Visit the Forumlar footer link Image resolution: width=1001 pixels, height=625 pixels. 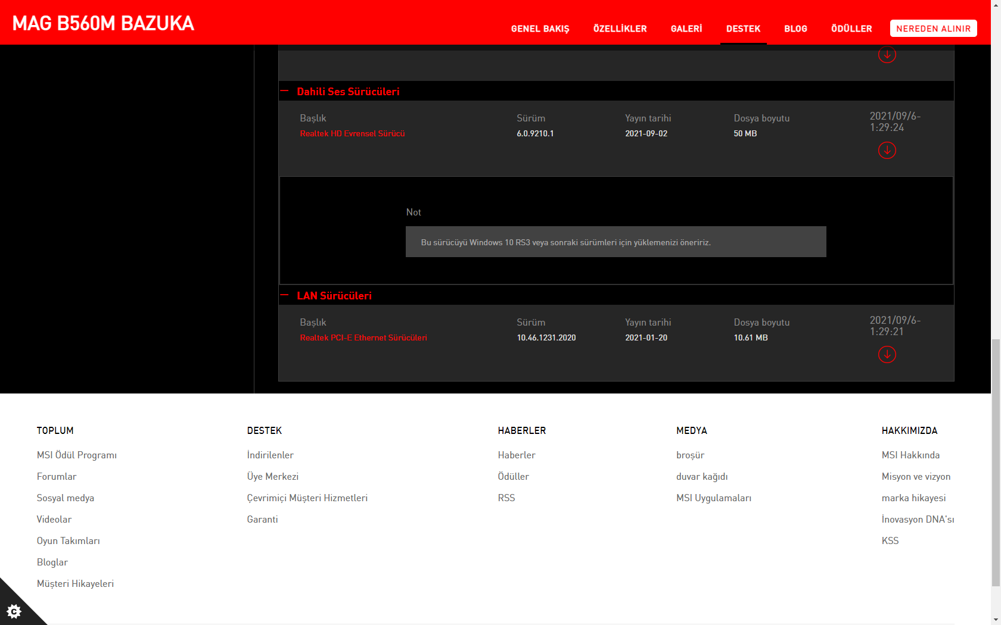click(57, 476)
